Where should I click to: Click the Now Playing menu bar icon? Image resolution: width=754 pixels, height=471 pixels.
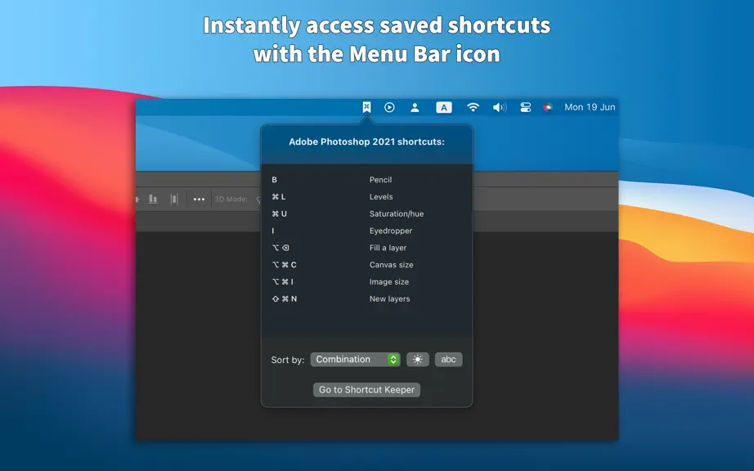[x=389, y=107]
